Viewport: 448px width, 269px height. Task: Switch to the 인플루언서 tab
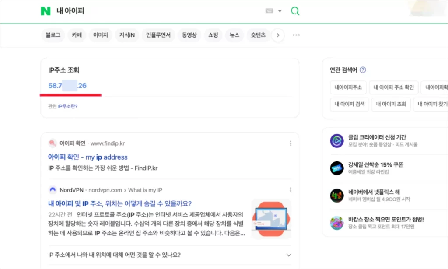pyautogui.click(x=158, y=35)
